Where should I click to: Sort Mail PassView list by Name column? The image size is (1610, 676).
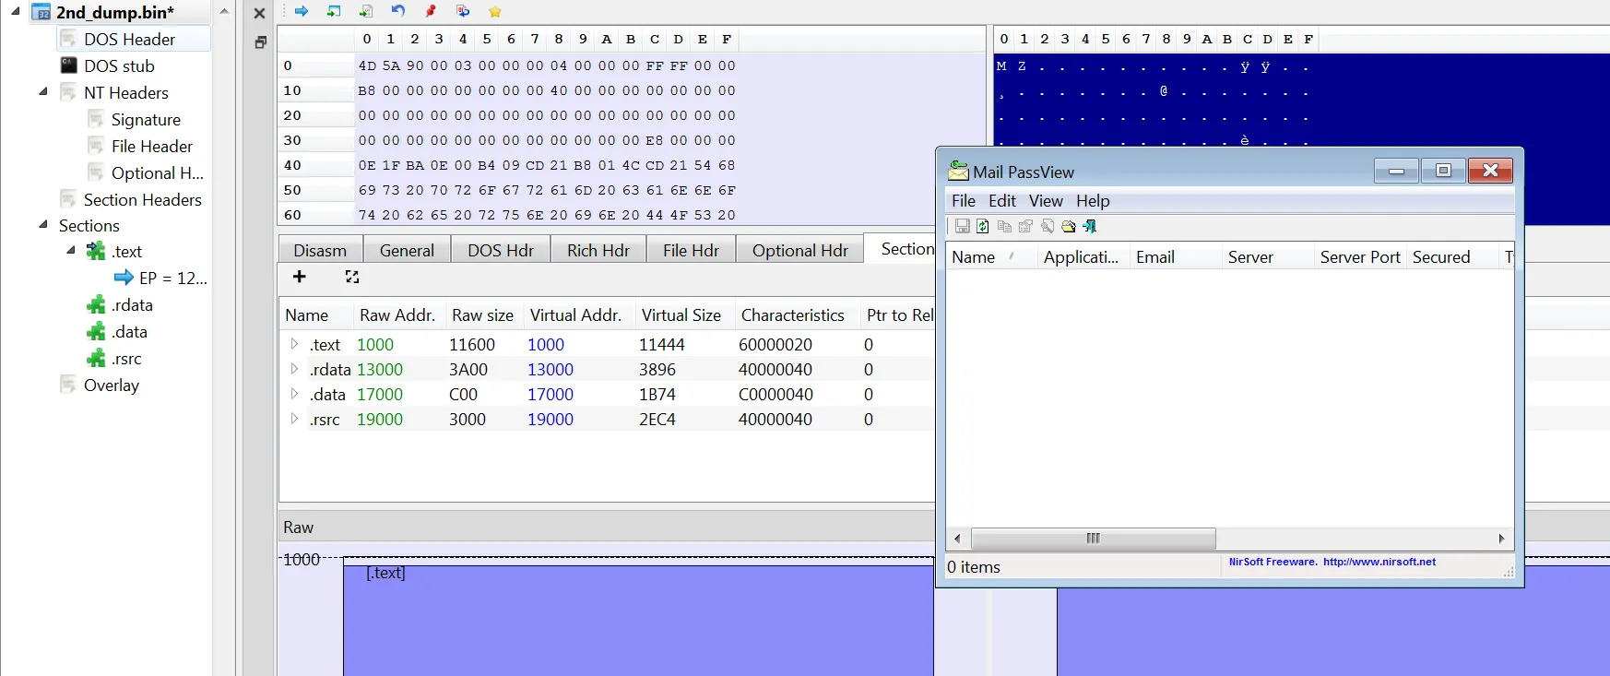click(991, 257)
